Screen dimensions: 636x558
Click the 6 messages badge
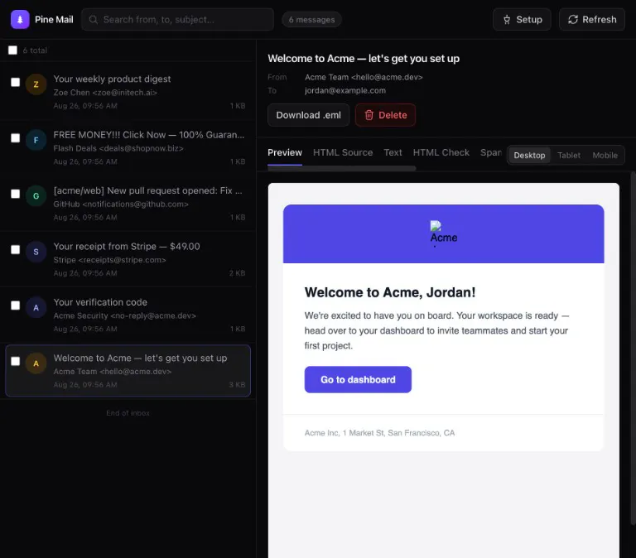point(311,20)
